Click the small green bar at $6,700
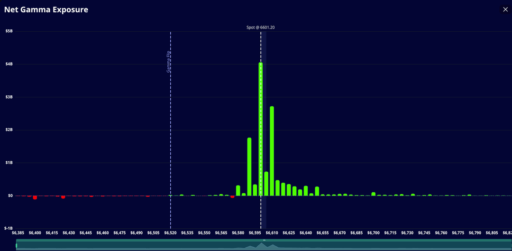512x251 pixels. pyautogui.click(x=374, y=194)
